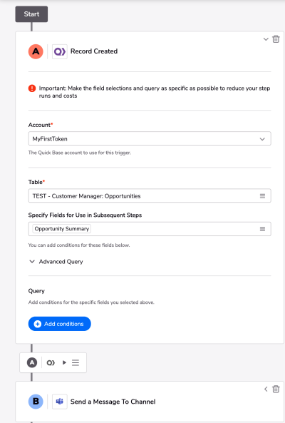Click the dark A badge in the connector bar

[x=32, y=362]
